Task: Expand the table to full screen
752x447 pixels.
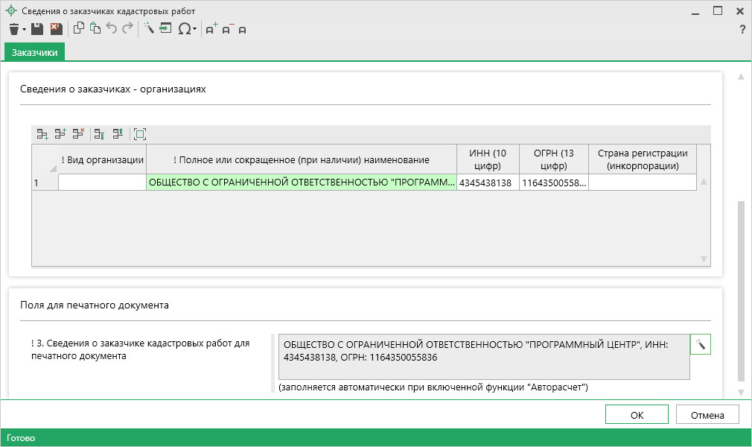Action: pyautogui.click(x=140, y=134)
